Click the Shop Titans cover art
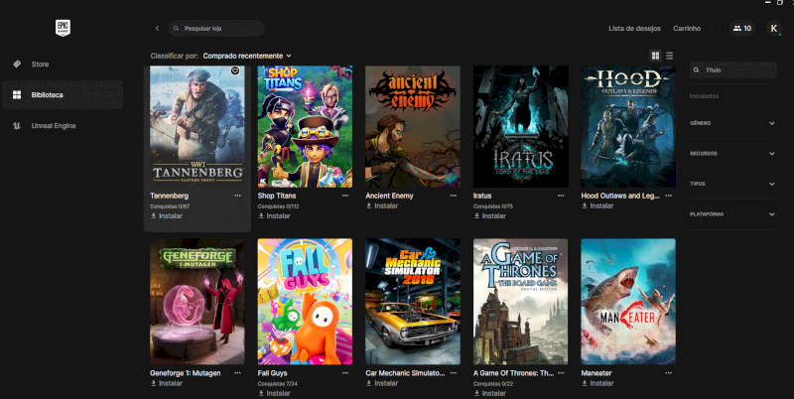The height and width of the screenshot is (399, 794). click(x=305, y=127)
